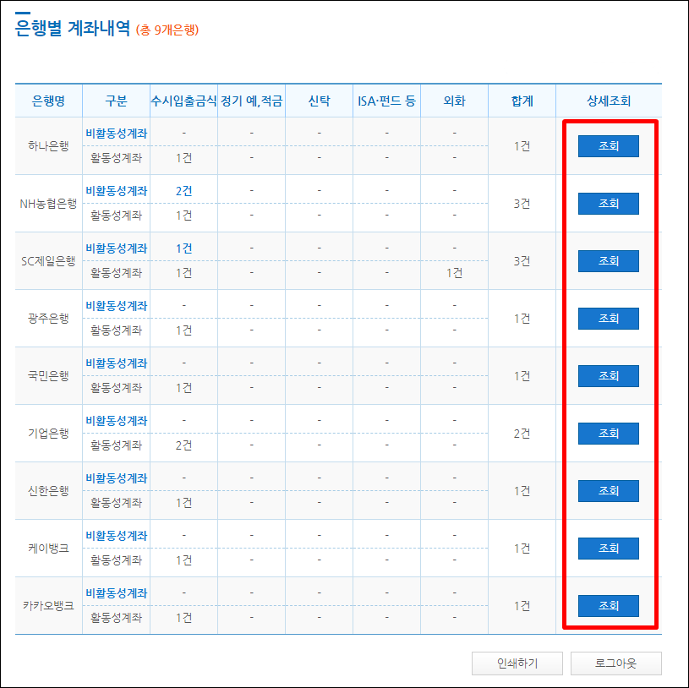Click 조회 button for 카카오뱅크
Screen dimensions: 689x688
click(x=608, y=605)
